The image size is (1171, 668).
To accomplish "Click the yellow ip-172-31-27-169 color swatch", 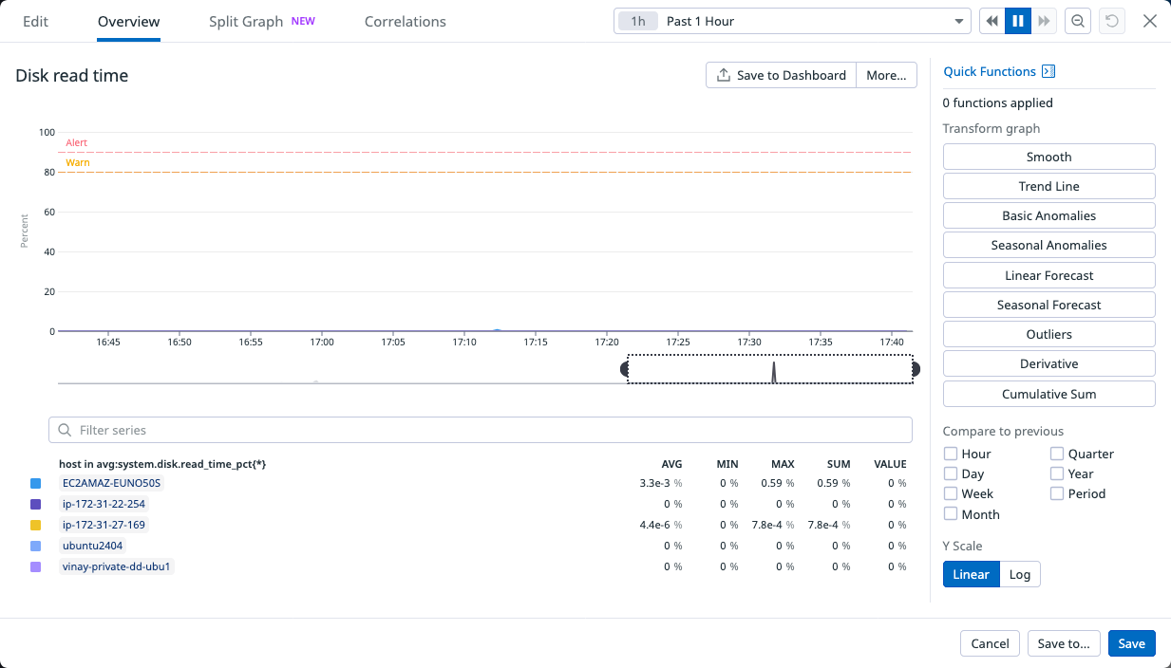I will click(x=36, y=525).
